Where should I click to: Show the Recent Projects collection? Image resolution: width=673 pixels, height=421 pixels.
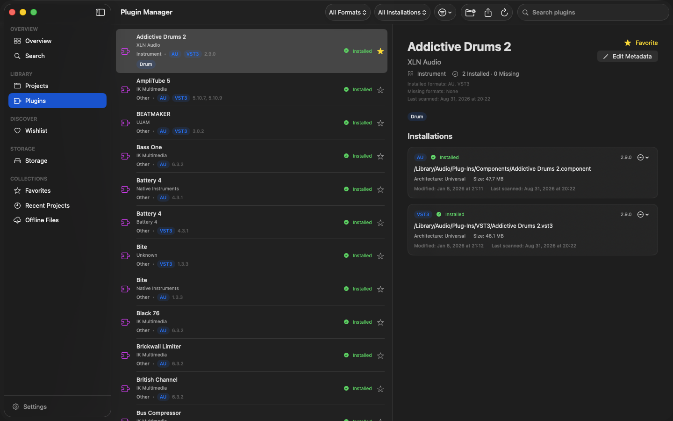coord(57,206)
